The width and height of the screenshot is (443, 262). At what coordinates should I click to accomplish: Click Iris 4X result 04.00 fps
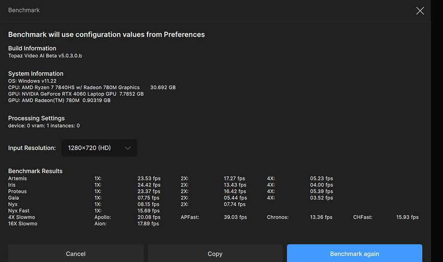click(321, 185)
